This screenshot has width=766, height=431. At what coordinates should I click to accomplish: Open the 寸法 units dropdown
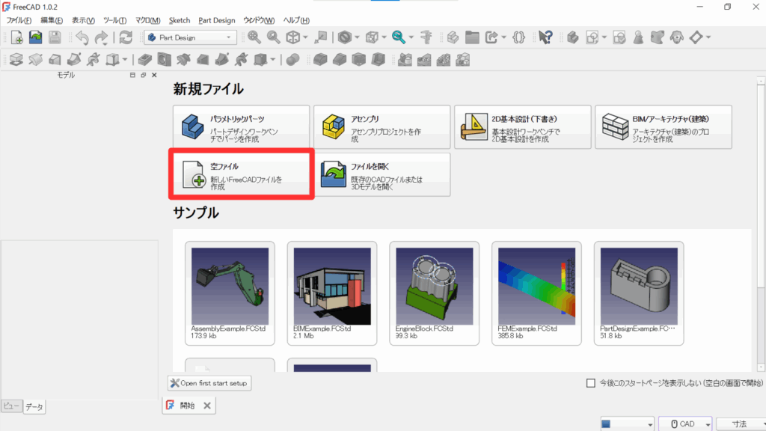739,424
